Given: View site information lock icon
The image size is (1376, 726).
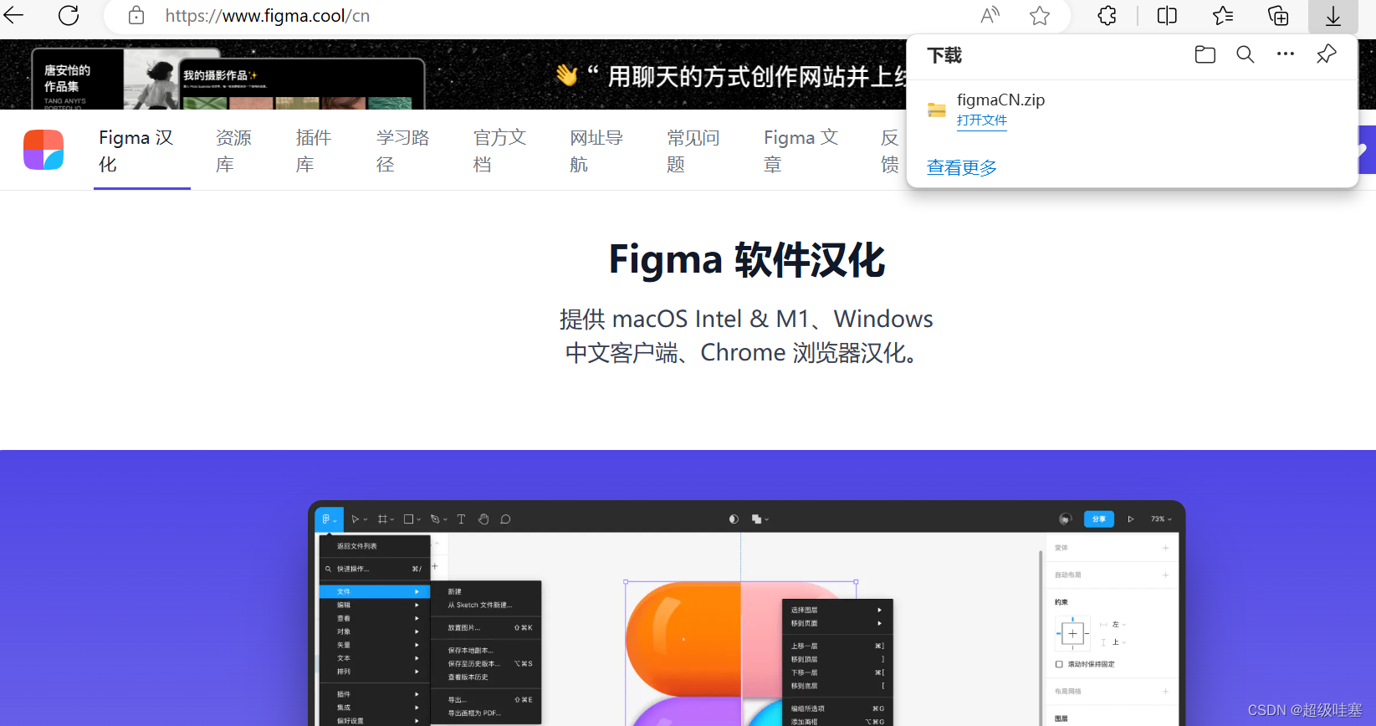Looking at the screenshot, I should coord(136,15).
